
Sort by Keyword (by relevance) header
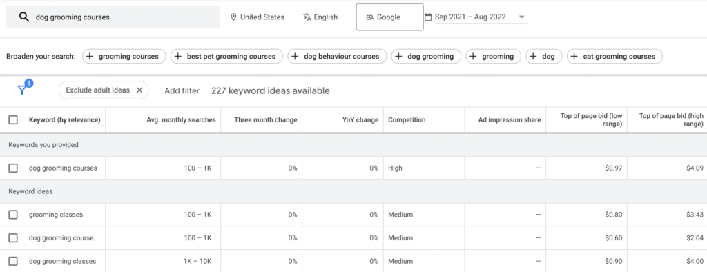coord(64,120)
